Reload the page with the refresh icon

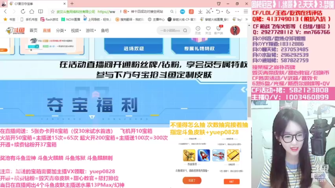pyautogui.click(x=23, y=12)
